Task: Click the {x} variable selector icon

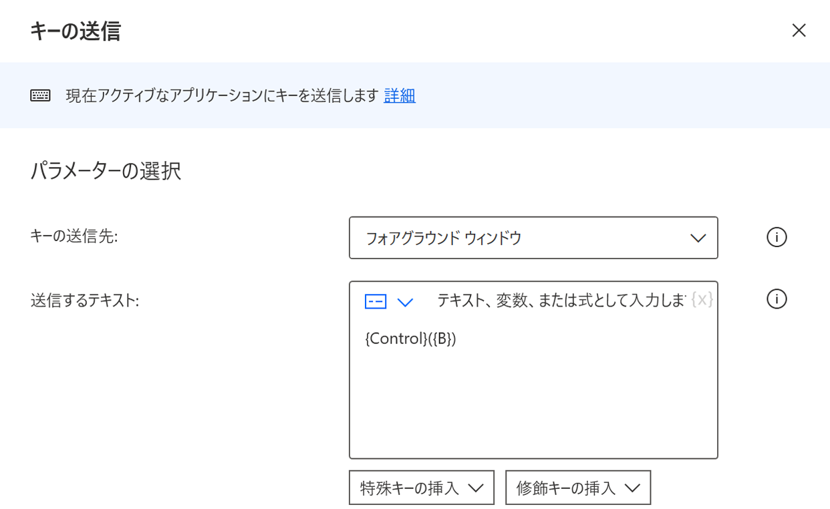Action: tap(702, 300)
